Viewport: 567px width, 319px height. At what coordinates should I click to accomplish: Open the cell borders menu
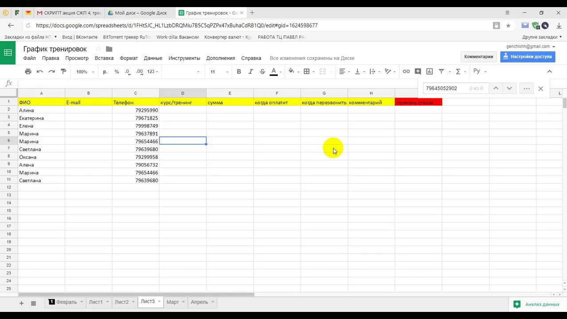308,71
